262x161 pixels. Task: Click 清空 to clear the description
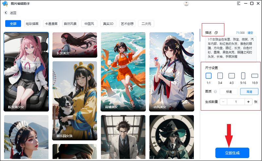pos(250,33)
